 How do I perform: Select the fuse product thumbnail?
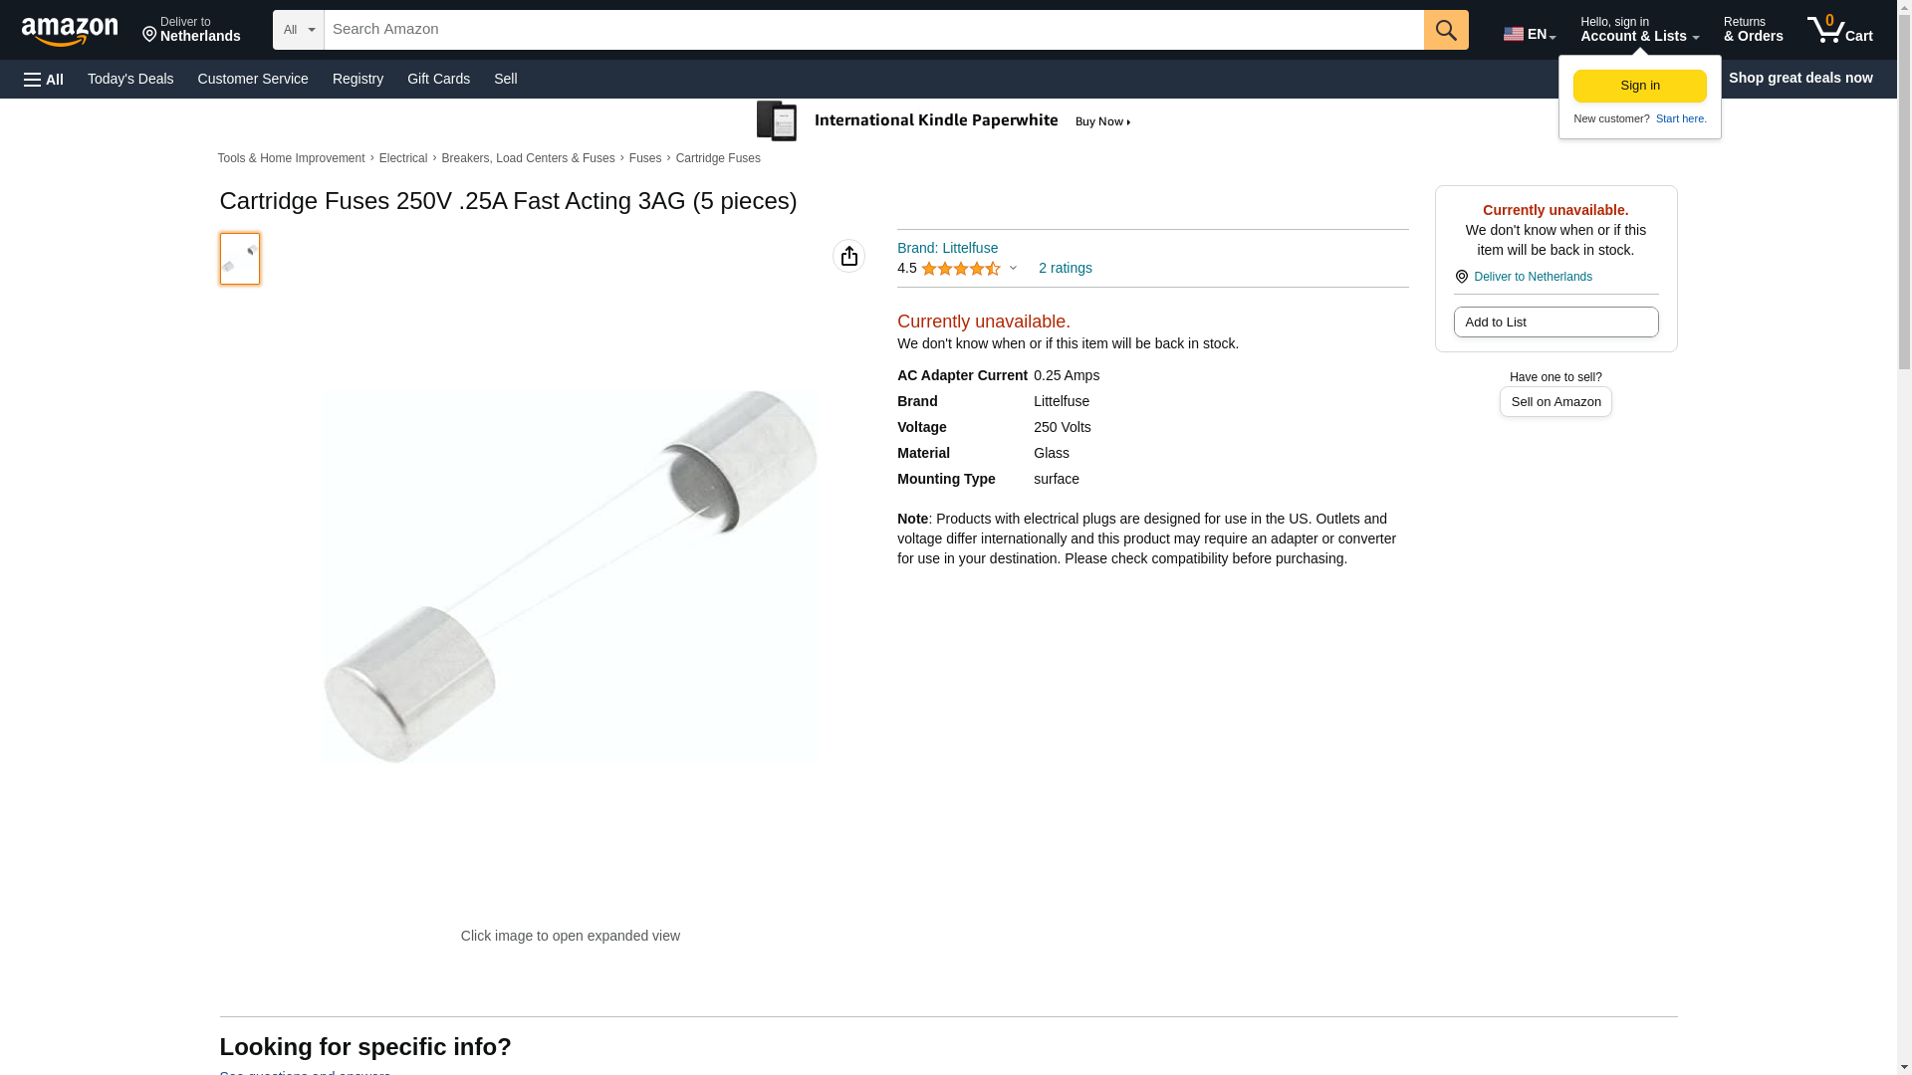pyautogui.click(x=240, y=259)
